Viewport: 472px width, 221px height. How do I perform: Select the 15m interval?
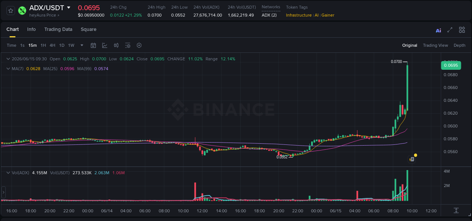coord(32,45)
